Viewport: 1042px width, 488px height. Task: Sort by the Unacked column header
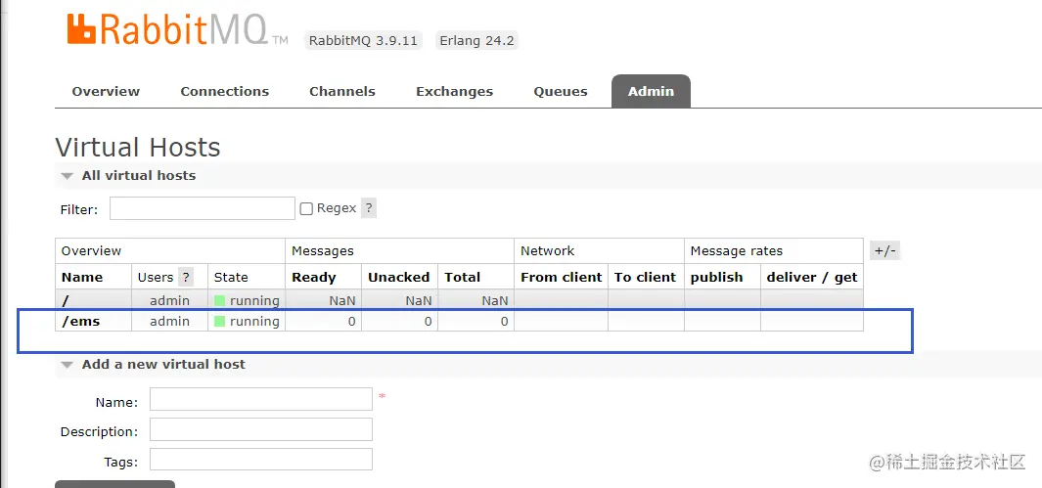pos(399,278)
